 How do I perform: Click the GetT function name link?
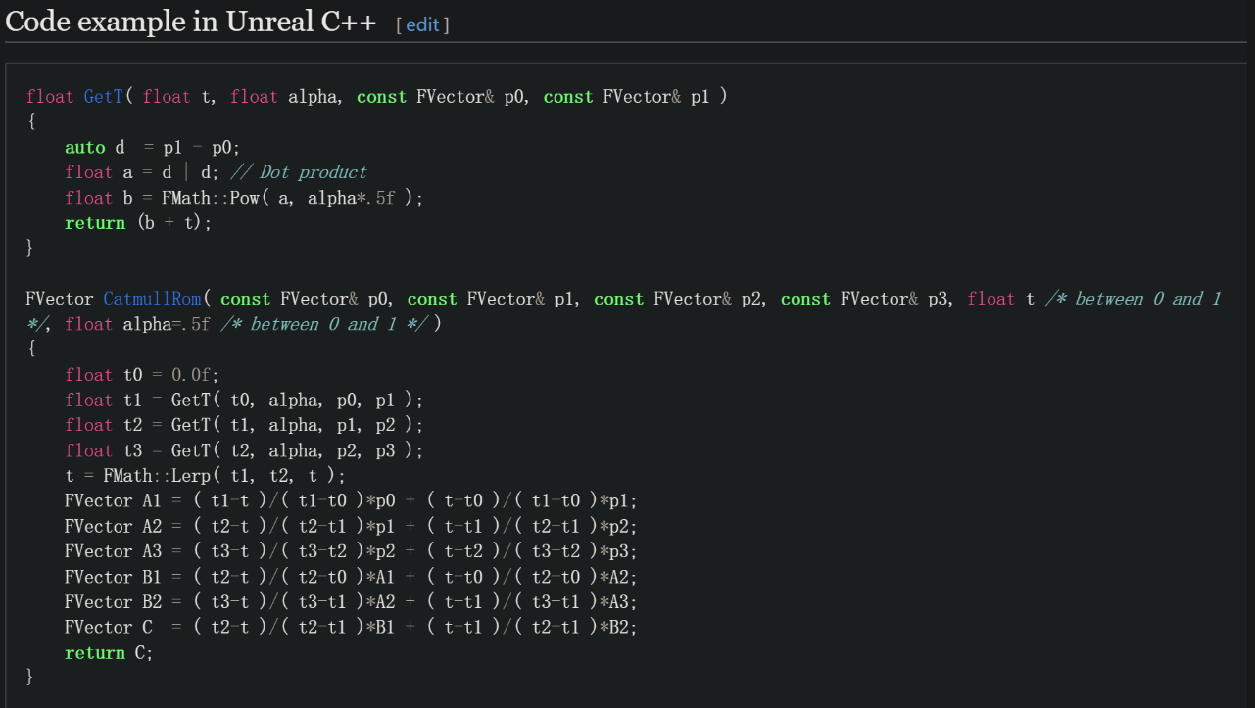pyautogui.click(x=103, y=96)
